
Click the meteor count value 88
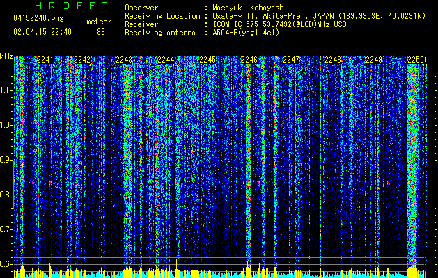coord(101,32)
